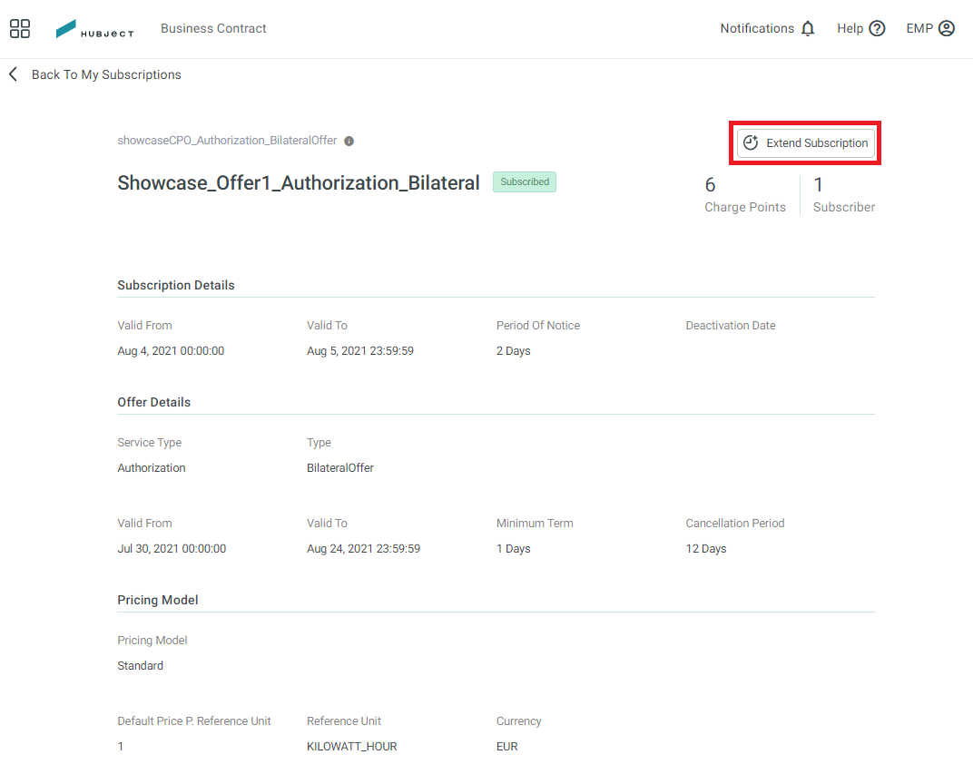Select the Subscription Details section header
The width and height of the screenshot is (973, 784).
point(175,285)
